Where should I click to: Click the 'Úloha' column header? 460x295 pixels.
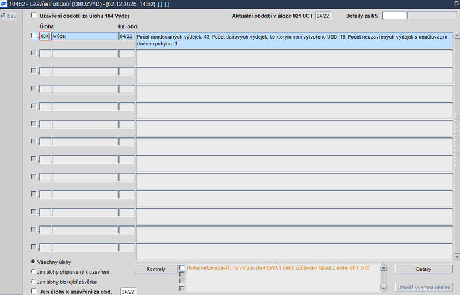click(x=47, y=26)
